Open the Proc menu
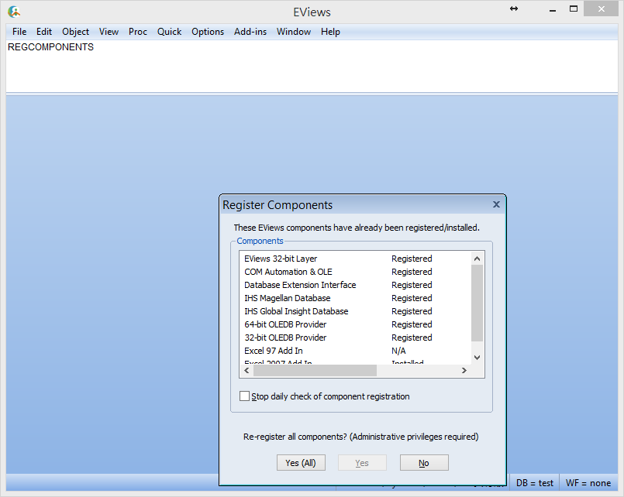The height and width of the screenshot is (497, 624). (138, 32)
